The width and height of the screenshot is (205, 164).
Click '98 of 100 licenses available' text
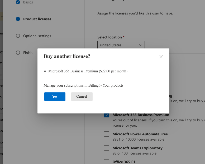pyautogui.click(x=134, y=153)
